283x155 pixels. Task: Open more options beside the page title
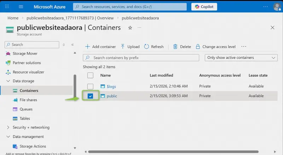pos(139,28)
